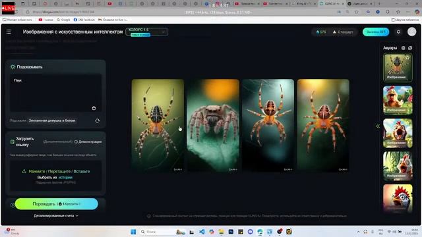Click the stack icon in history header
422x237 pixels.
(403, 48)
